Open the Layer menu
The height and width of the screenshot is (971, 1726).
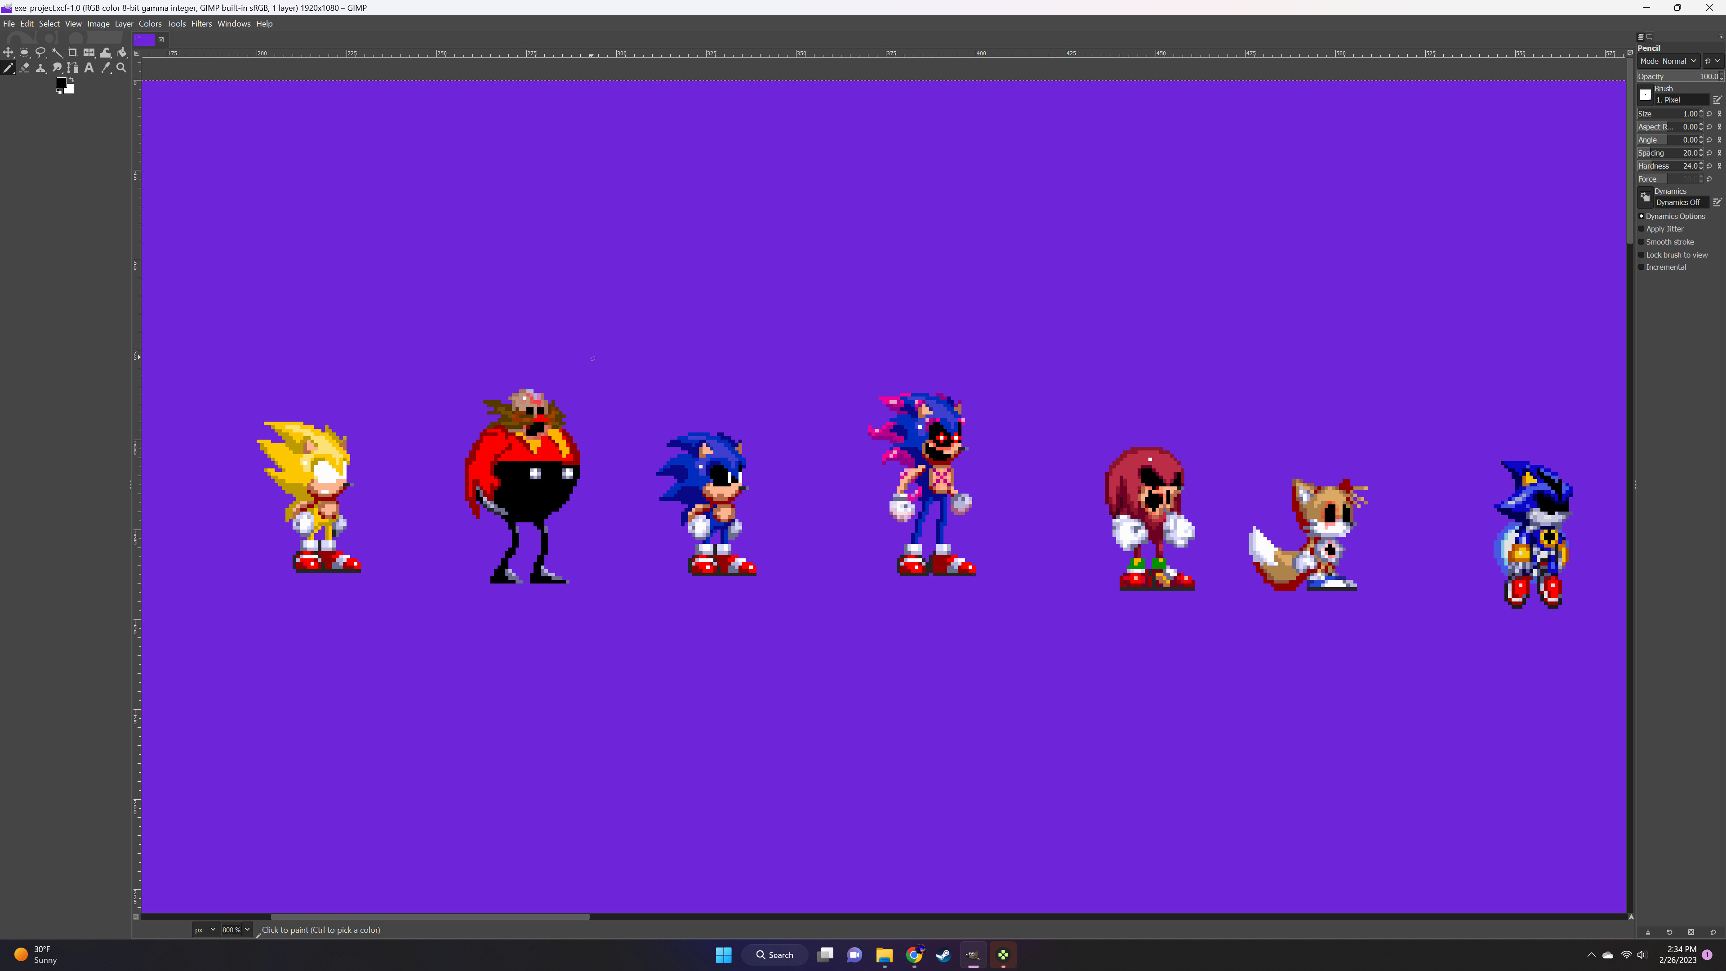[124, 23]
